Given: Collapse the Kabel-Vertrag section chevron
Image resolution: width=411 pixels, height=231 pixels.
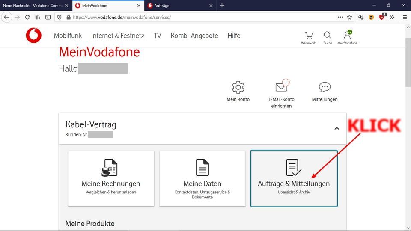Looking at the screenshot, I should tap(337, 128).
